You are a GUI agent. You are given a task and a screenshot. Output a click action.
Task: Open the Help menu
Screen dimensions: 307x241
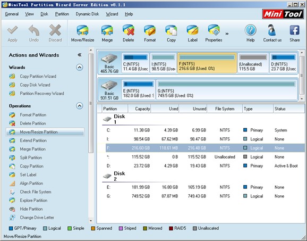tap(129, 14)
